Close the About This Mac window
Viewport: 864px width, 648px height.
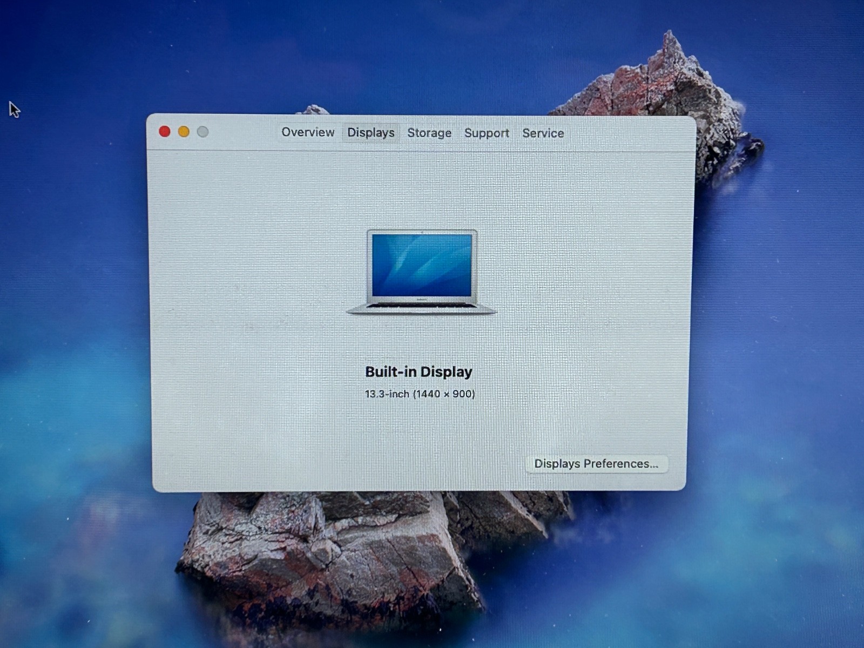pos(165,131)
